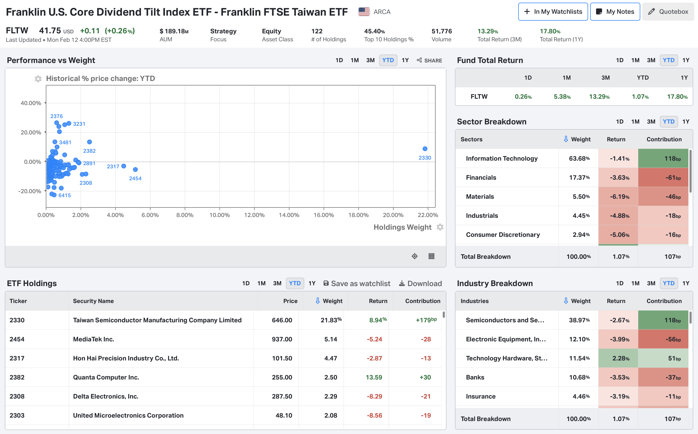Select 1Y period in Industry Breakdown
The width and height of the screenshot is (698, 434).
point(686,283)
